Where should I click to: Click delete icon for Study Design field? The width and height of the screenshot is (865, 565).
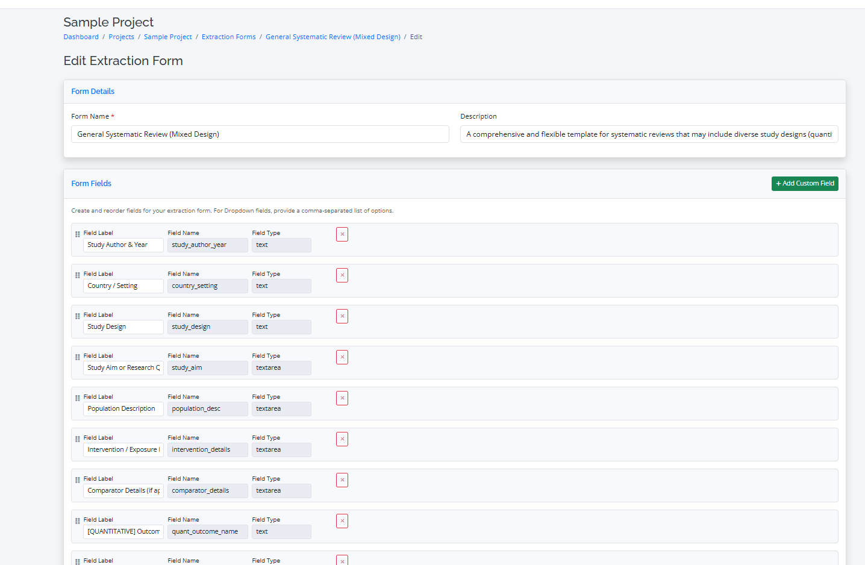coord(342,316)
